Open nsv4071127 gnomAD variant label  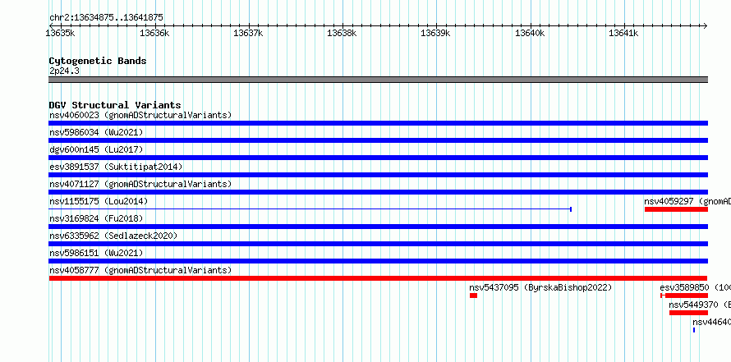click(140, 184)
